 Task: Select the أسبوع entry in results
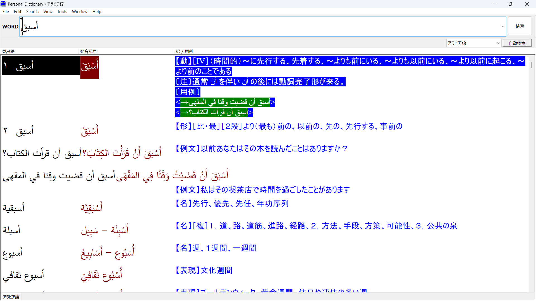(13, 253)
